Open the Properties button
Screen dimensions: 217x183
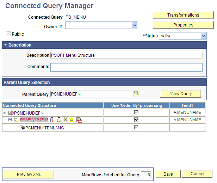(183, 25)
